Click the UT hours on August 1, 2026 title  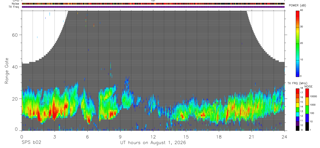tap(153, 143)
